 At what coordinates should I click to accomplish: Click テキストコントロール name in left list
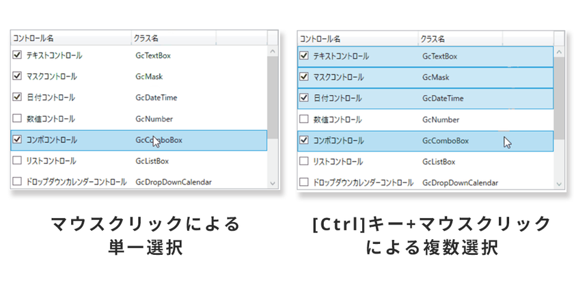(x=54, y=55)
